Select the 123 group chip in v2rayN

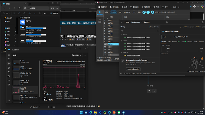pyautogui.click(x=134, y=12)
